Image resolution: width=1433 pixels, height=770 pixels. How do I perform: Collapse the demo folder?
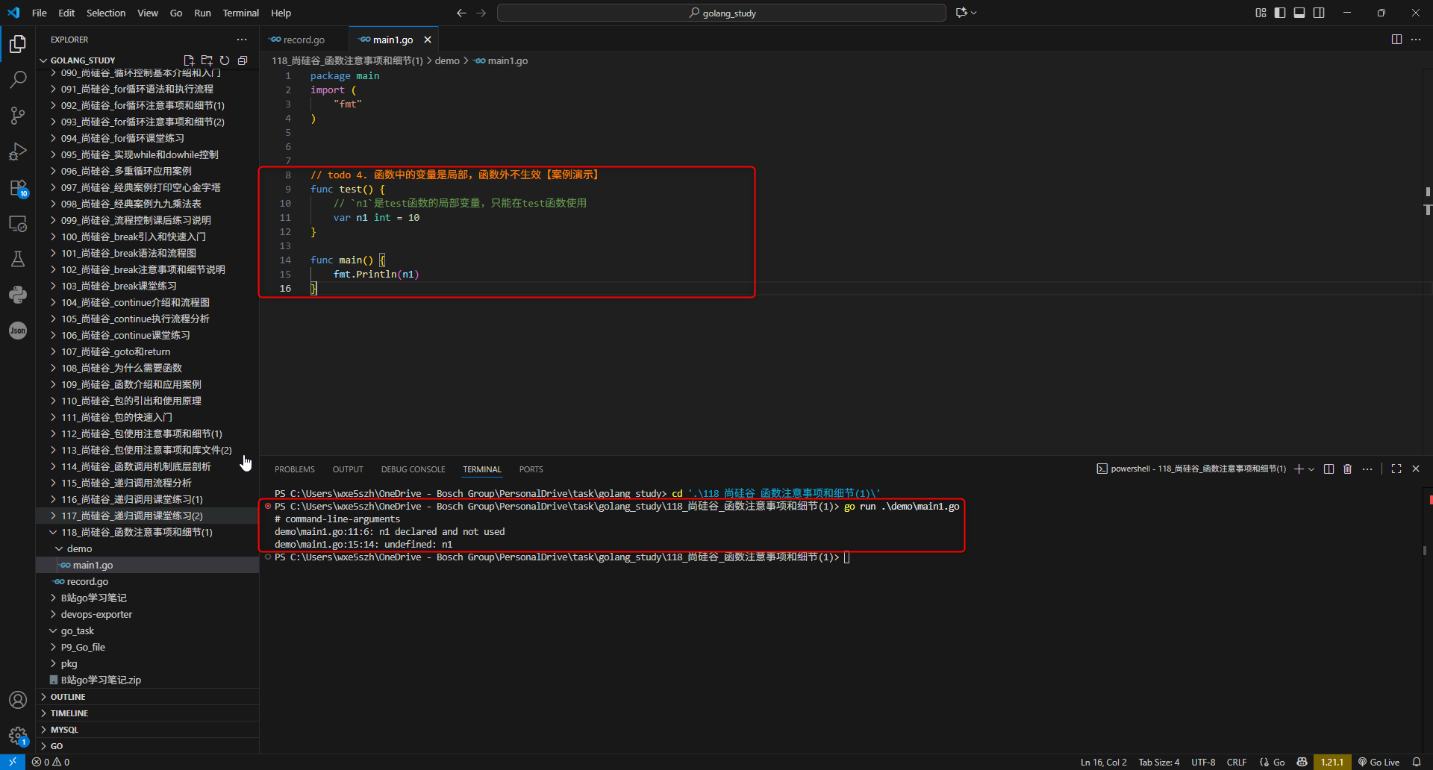(x=148, y=548)
